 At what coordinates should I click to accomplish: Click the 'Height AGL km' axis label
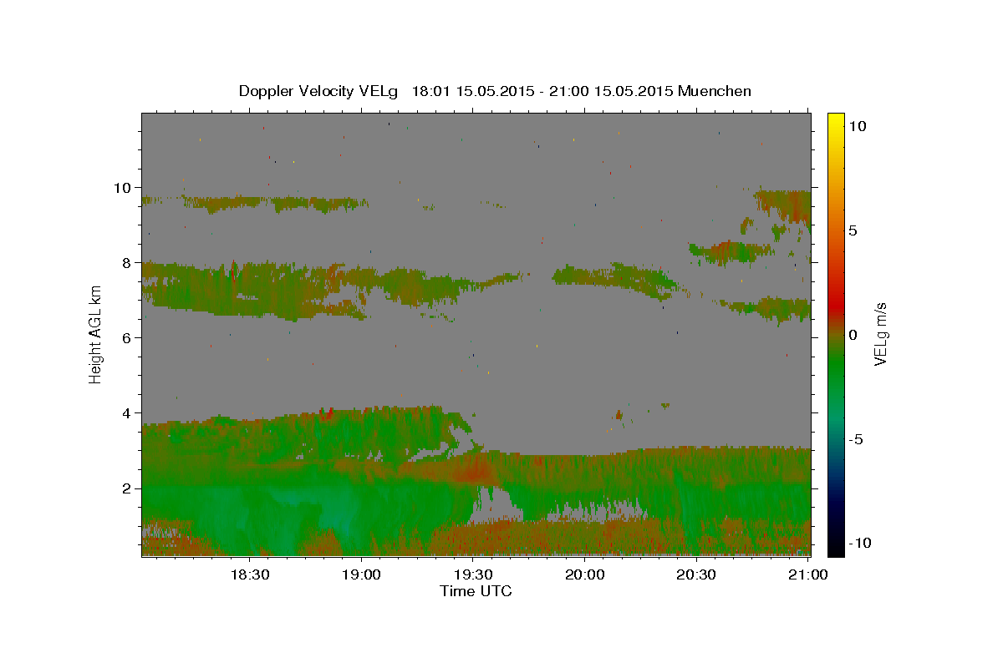[x=95, y=334]
